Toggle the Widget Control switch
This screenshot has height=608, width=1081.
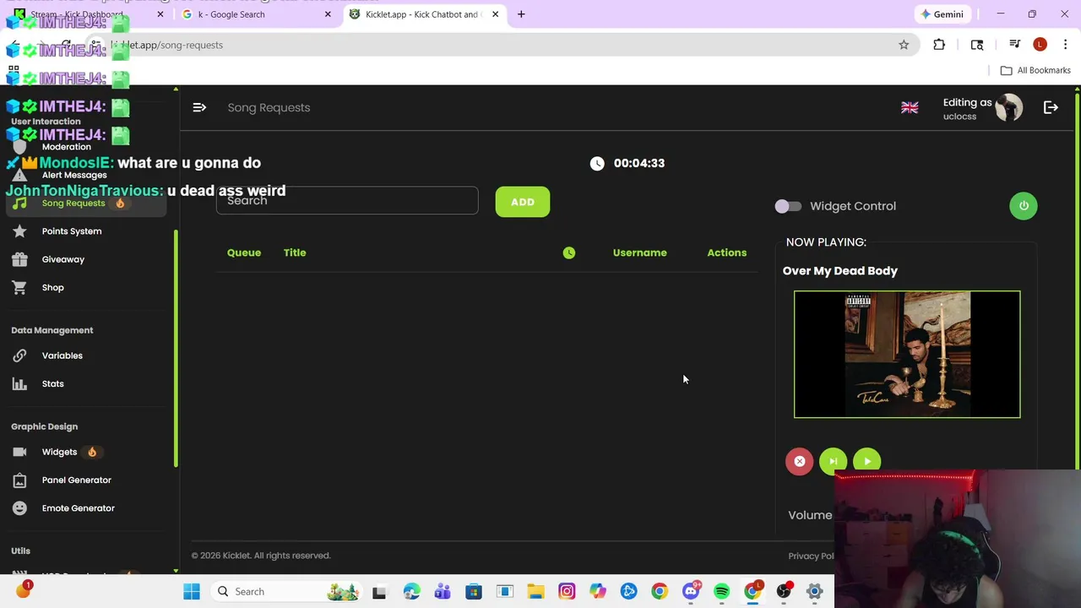coord(788,206)
